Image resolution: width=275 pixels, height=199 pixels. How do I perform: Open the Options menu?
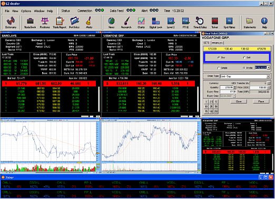26,11
